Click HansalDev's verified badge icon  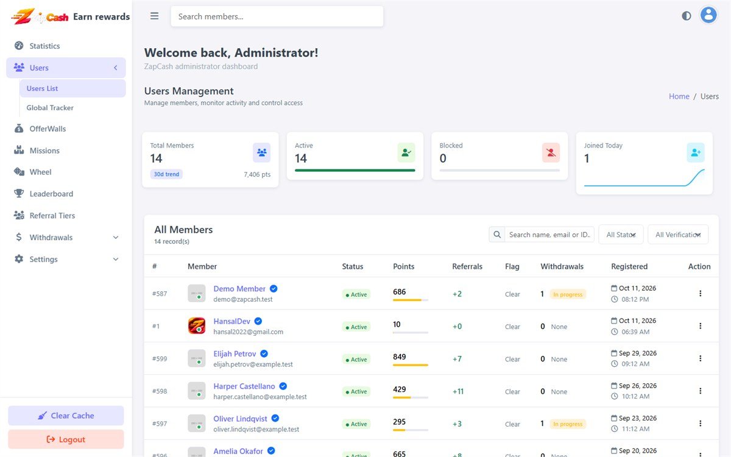258,321
